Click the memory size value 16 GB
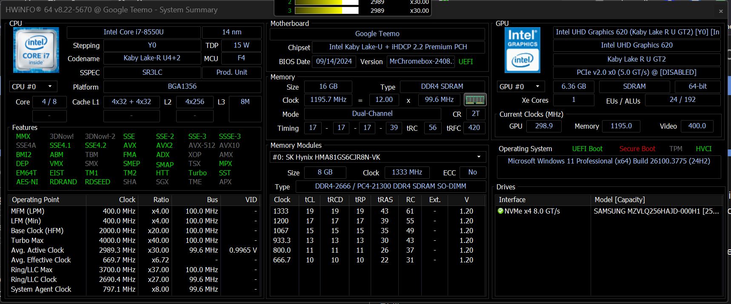The width and height of the screenshot is (731, 304). pyautogui.click(x=328, y=87)
